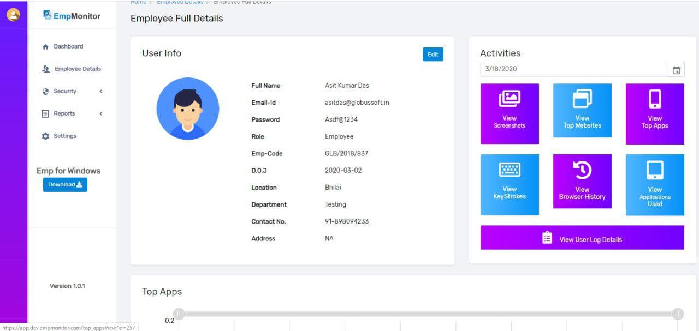Image resolution: width=699 pixels, height=331 pixels.
Task: Click the EmpMonitor logo
Action: pos(72,16)
